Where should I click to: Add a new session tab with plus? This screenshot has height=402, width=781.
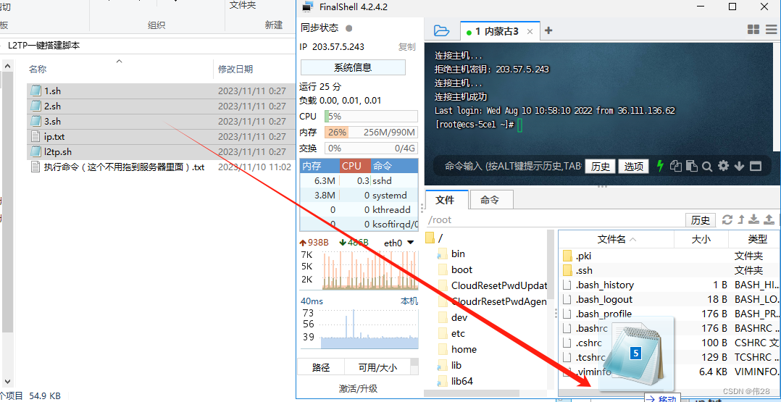tap(548, 30)
